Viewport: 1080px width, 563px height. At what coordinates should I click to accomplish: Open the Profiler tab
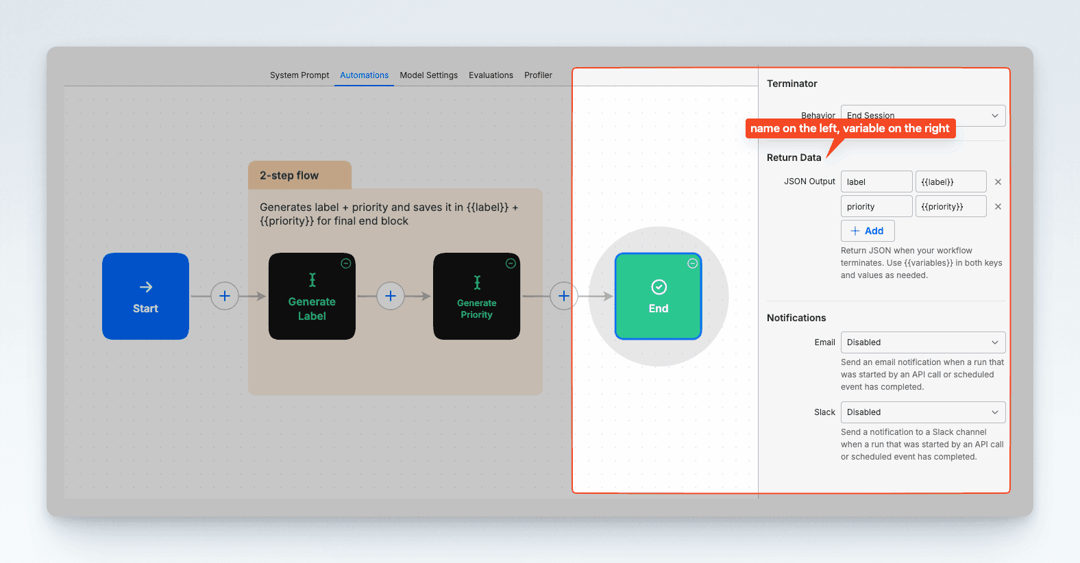[x=538, y=75]
